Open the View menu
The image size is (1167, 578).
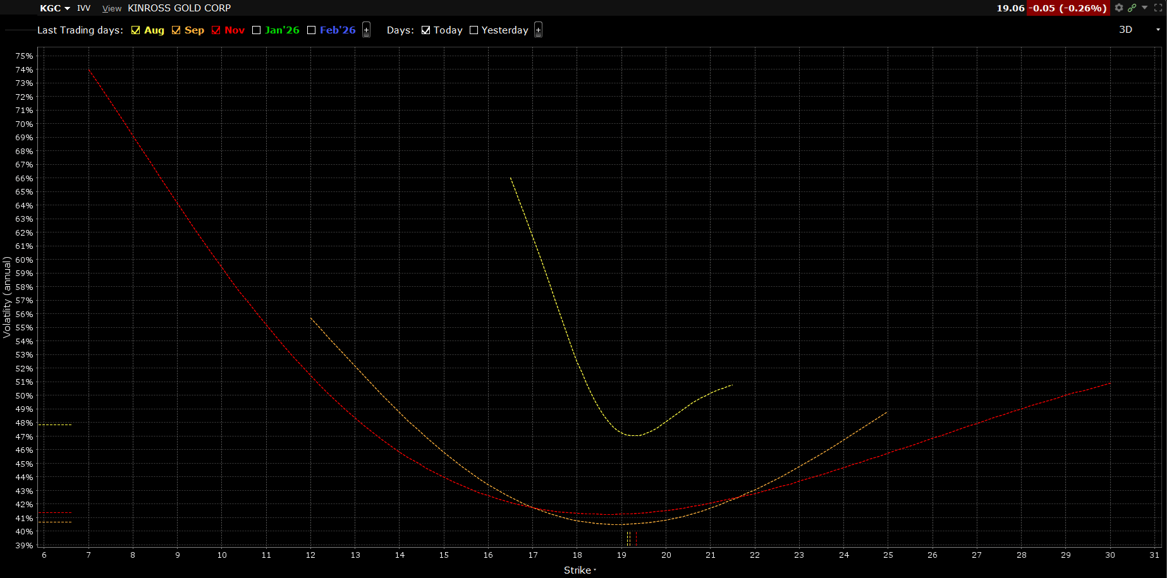tap(112, 8)
